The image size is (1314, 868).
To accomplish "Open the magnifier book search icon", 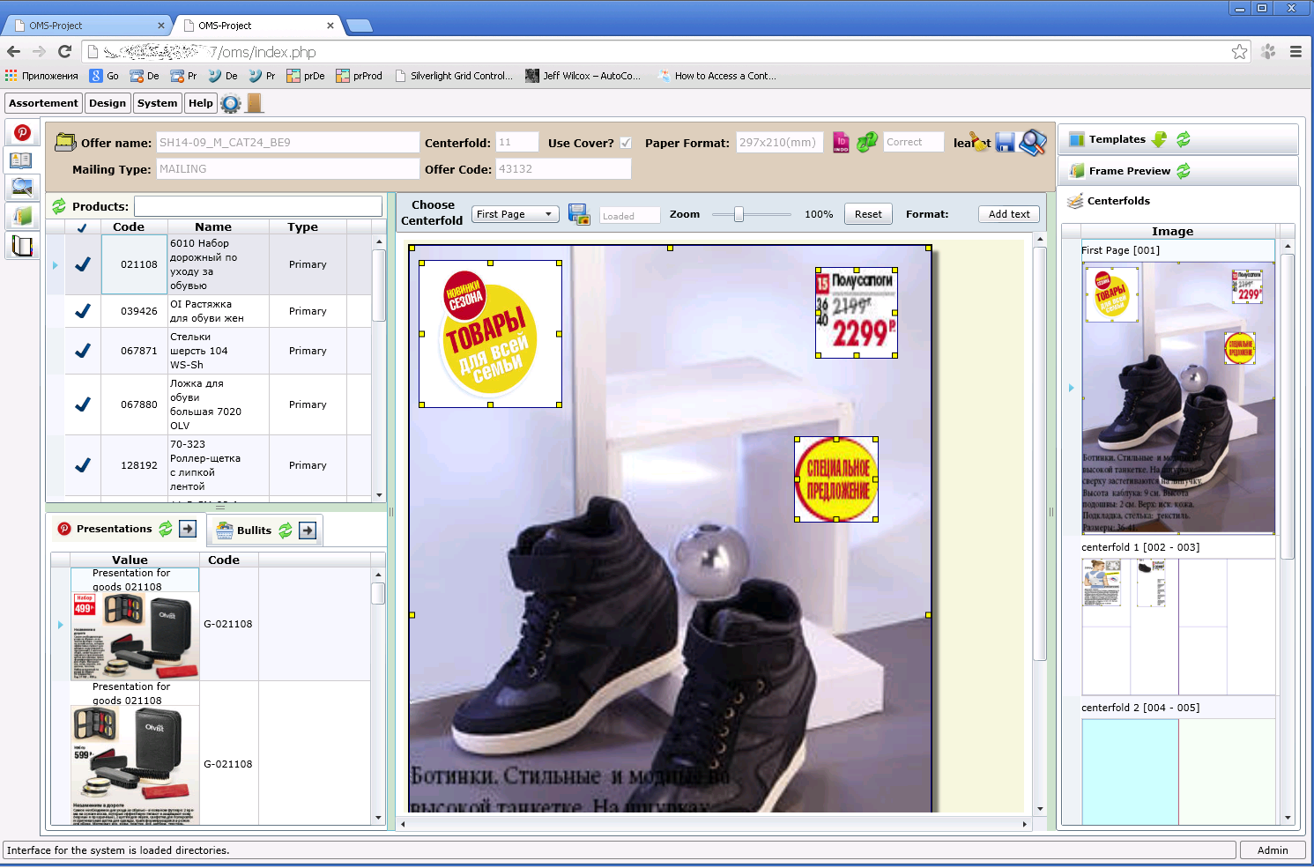I will (1033, 142).
